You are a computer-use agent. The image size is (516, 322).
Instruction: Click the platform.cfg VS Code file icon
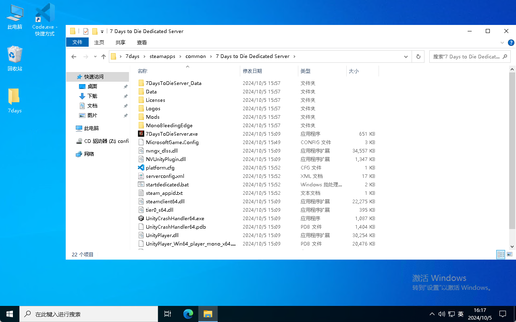click(x=141, y=167)
